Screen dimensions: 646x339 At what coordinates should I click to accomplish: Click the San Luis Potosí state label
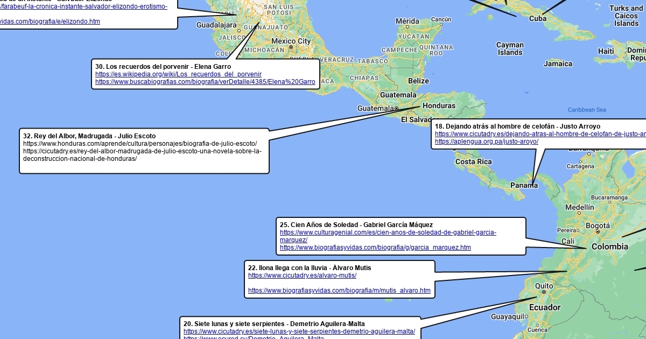point(279,9)
